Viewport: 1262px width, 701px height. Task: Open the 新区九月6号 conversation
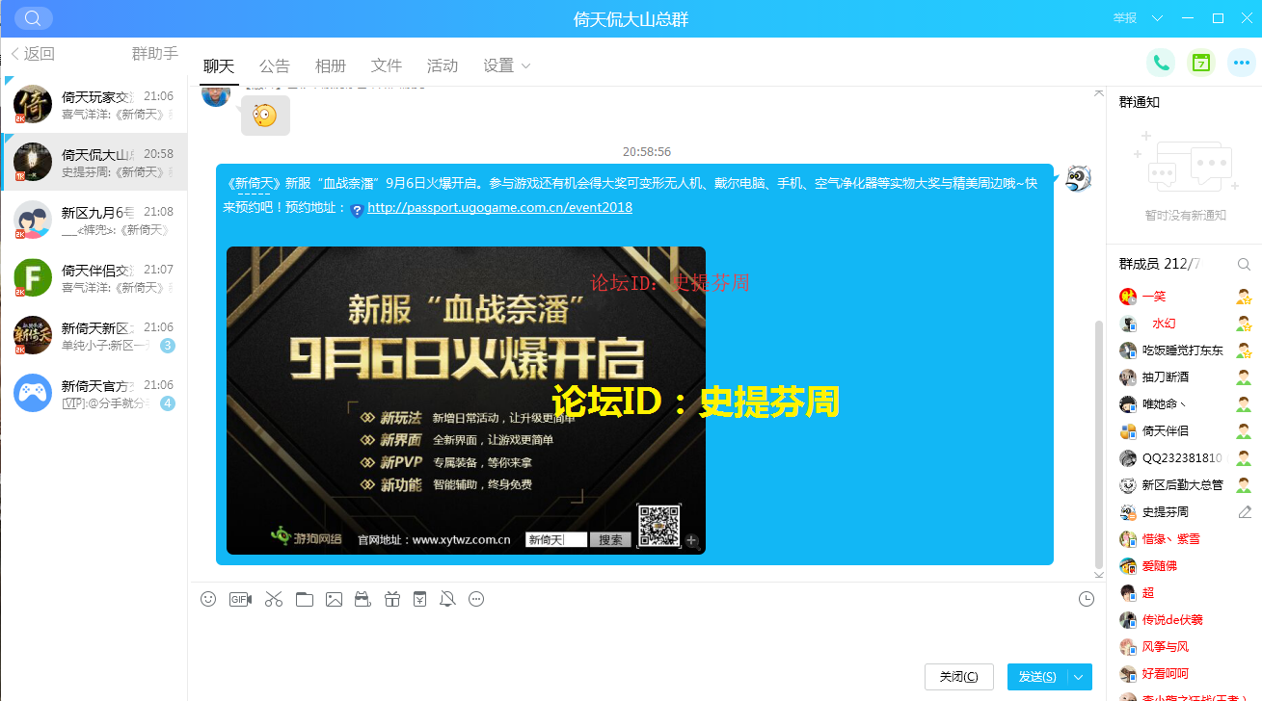tap(94, 220)
